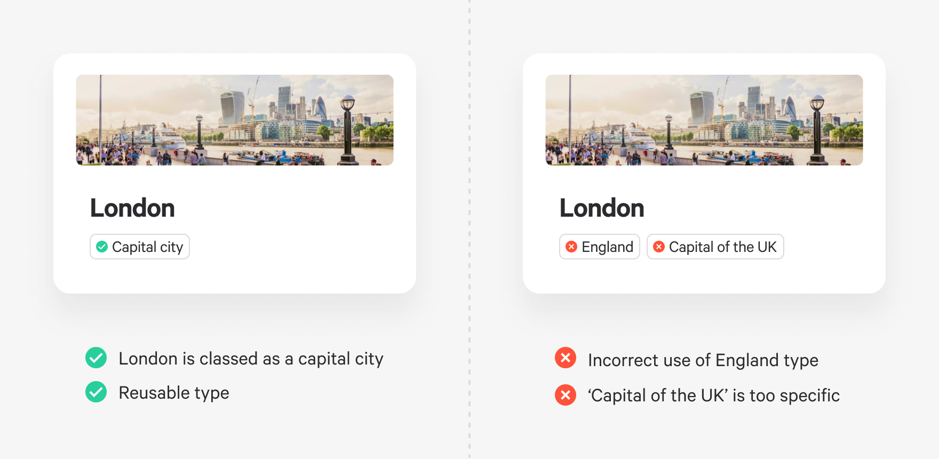The width and height of the screenshot is (939, 459).
Task: Open the London skyline photo in right card
Action: 704,120
